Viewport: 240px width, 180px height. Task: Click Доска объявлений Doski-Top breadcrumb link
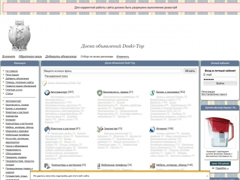point(64,83)
